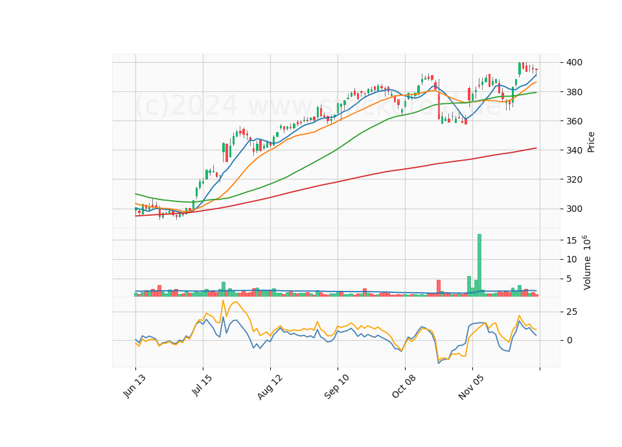Click the 300 price tick label
The height and width of the screenshot is (447, 622).
[x=575, y=209]
